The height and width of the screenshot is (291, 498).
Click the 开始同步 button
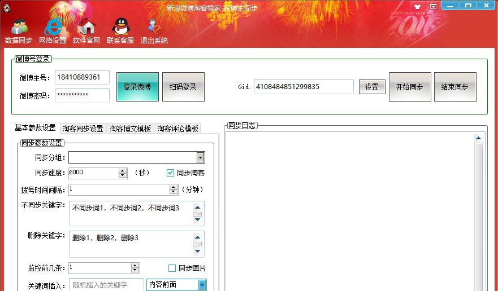tap(410, 87)
